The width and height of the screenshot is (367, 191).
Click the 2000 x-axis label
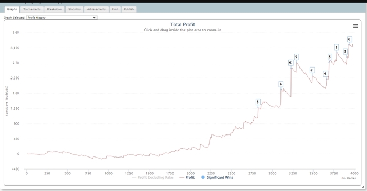click(190, 173)
